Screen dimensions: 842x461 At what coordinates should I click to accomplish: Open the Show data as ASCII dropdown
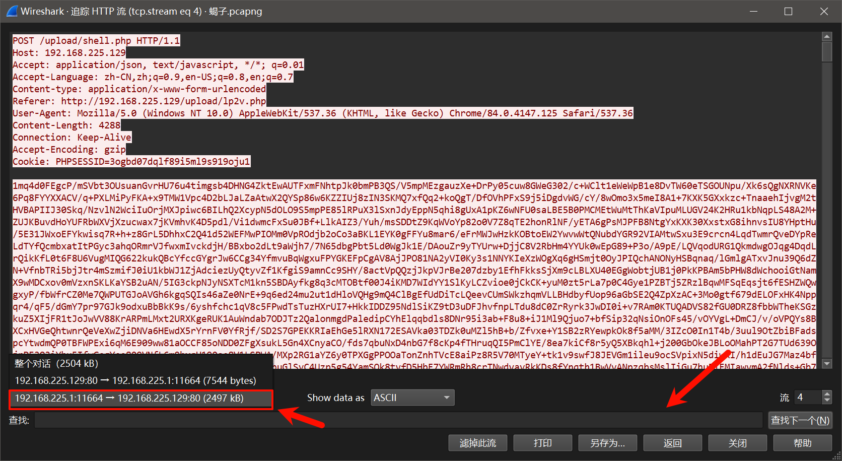click(x=412, y=398)
